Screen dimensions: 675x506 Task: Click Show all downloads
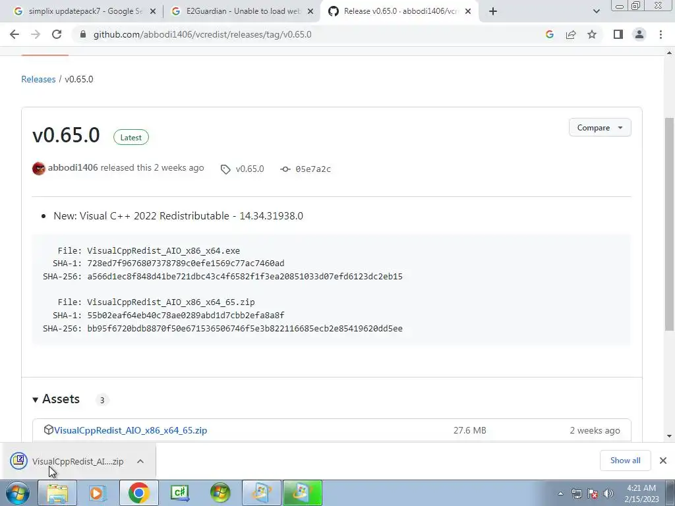coord(625,461)
